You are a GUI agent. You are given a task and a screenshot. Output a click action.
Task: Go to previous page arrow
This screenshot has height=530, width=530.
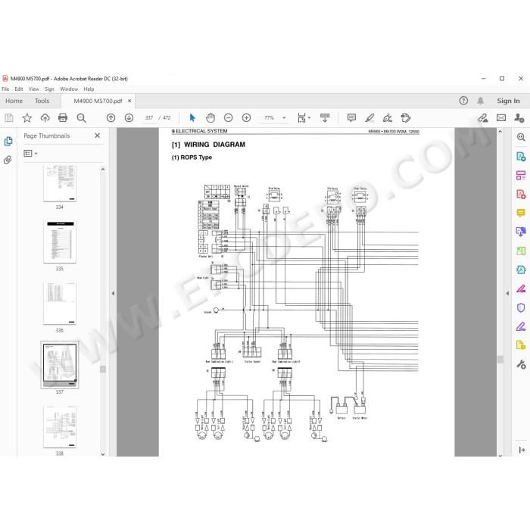(x=111, y=118)
